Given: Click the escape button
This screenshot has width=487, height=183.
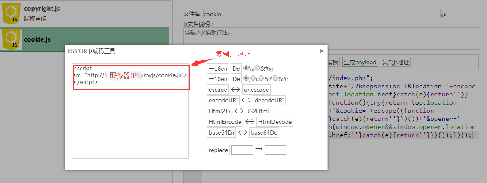Looking at the screenshot, I should click(x=218, y=90).
